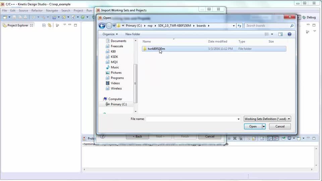
Task: Click the Open button
Action: click(253, 126)
